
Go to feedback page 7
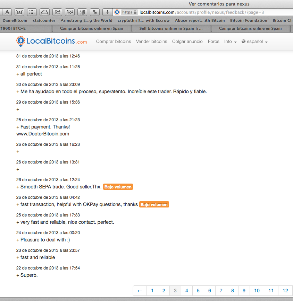click(221, 291)
